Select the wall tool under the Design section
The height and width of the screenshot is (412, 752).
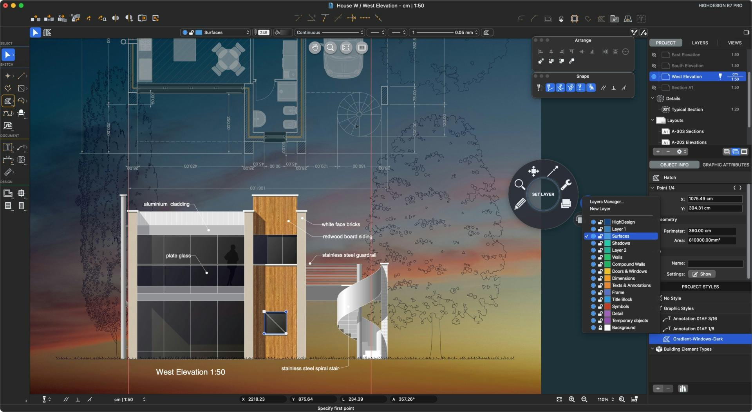tap(8, 193)
